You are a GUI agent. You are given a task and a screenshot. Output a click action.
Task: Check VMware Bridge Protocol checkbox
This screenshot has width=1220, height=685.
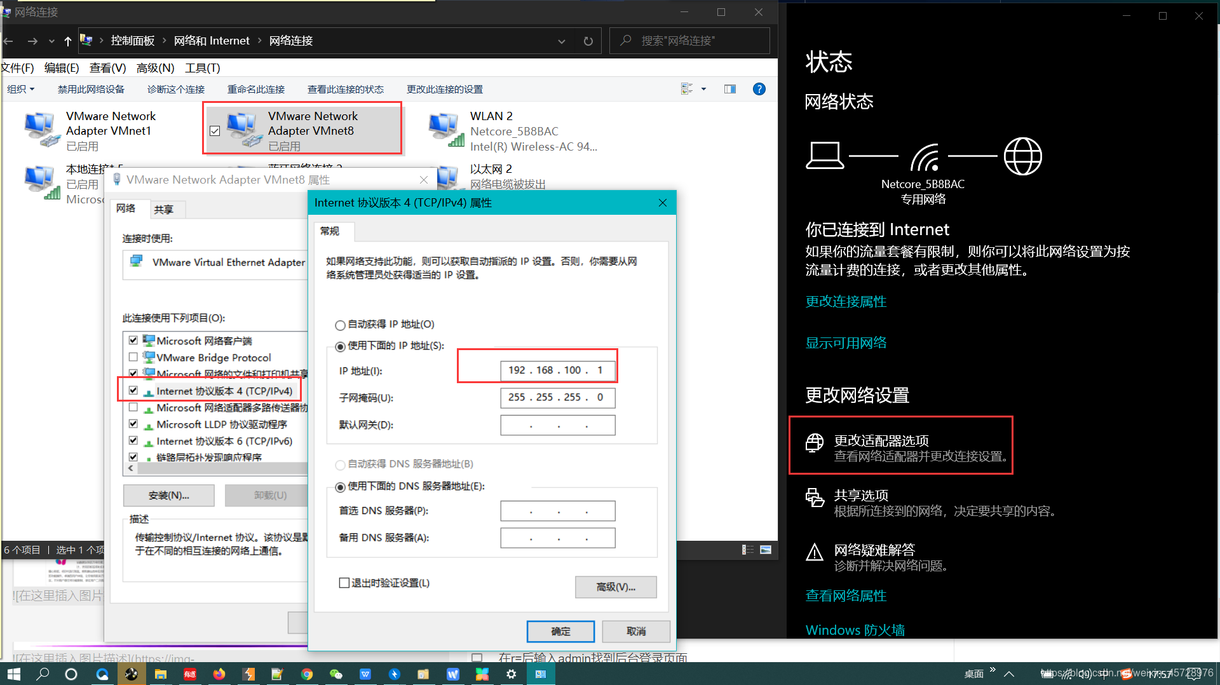[x=133, y=357]
